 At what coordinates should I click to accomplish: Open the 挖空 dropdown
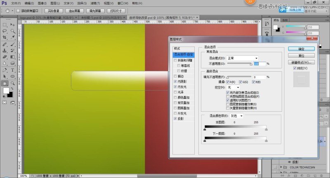point(233,87)
